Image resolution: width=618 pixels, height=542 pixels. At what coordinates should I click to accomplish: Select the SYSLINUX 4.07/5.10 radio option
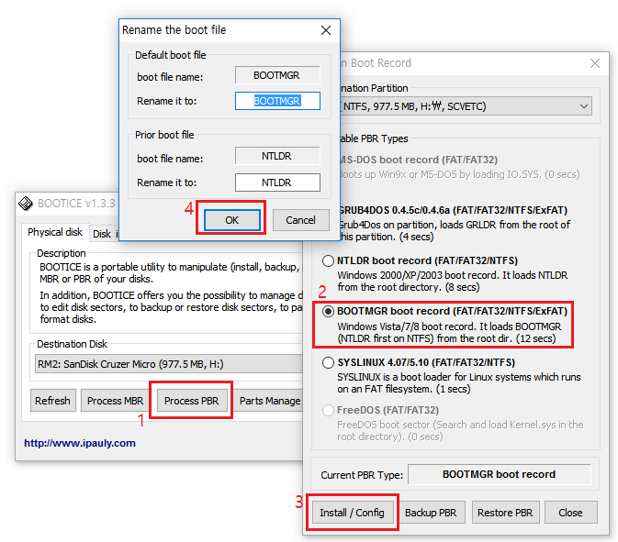328,362
